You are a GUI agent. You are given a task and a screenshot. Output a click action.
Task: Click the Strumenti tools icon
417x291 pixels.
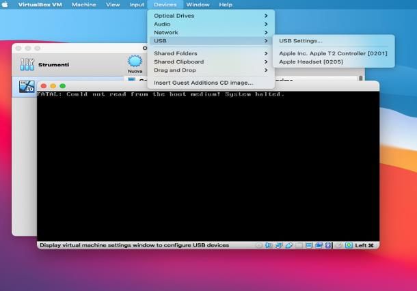[x=27, y=64]
